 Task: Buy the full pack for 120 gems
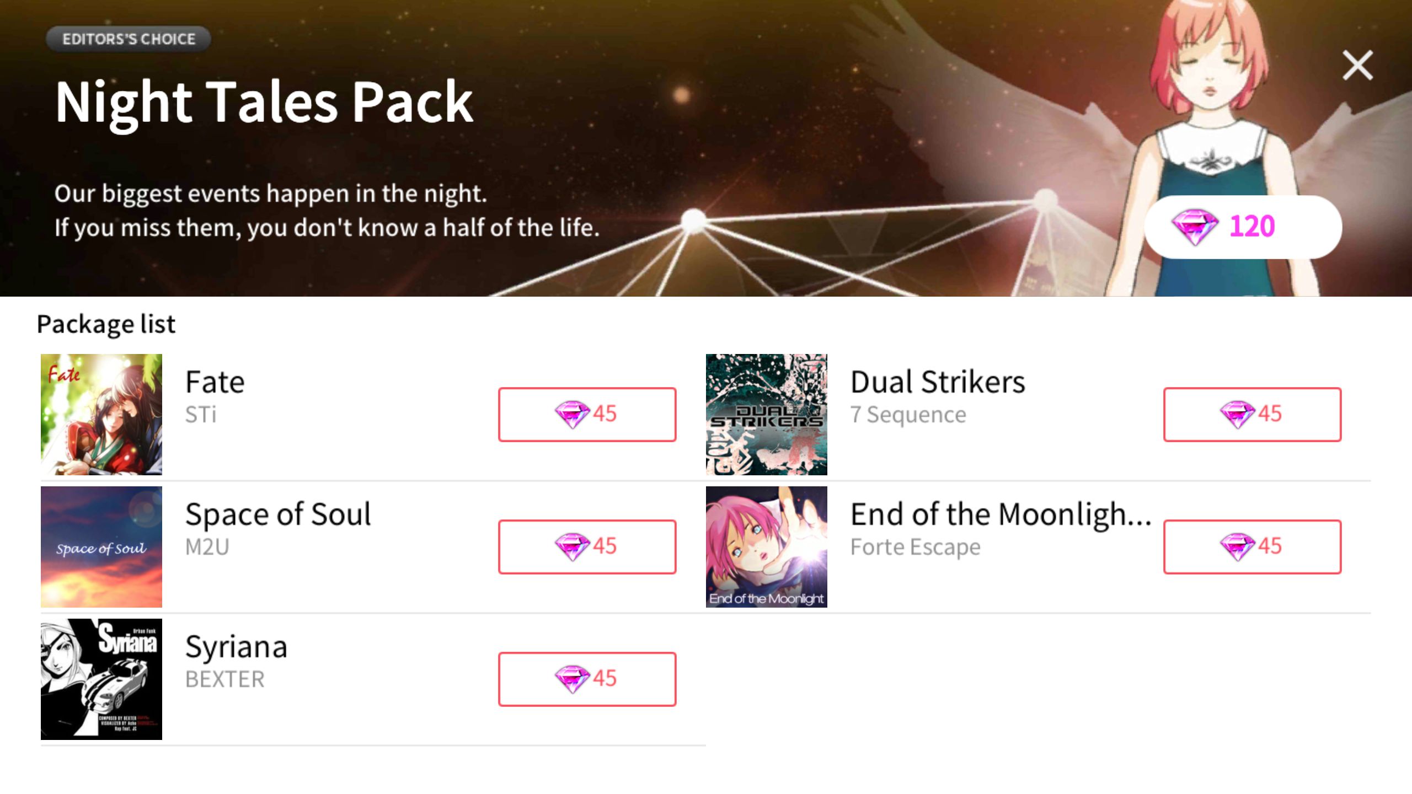(x=1243, y=227)
